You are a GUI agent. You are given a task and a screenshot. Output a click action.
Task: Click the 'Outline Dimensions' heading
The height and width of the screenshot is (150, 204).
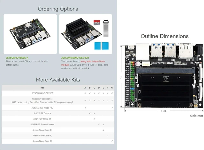tap(164, 36)
